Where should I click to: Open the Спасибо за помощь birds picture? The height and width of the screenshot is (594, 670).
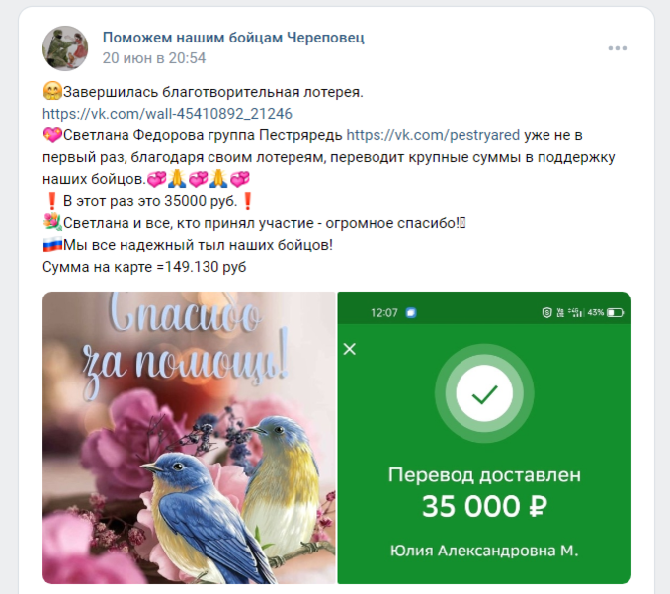[x=190, y=438]
